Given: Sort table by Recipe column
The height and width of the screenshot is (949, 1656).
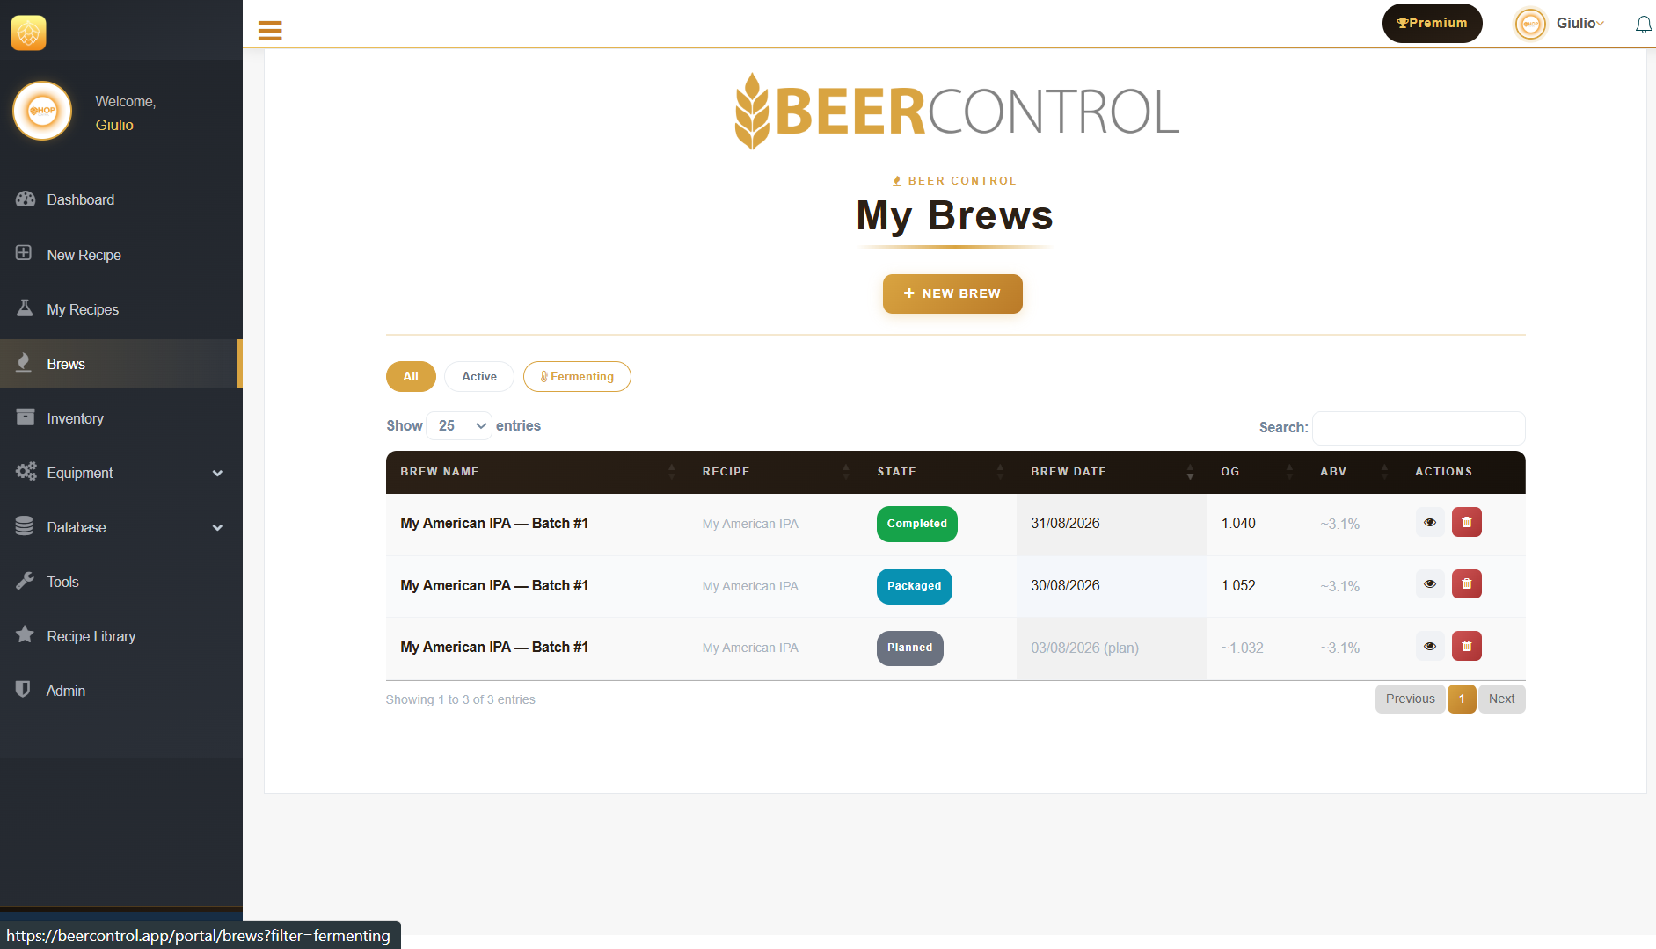Looking at the screenshot, I should pos(775,472).
